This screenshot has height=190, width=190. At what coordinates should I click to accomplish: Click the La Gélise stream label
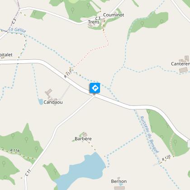[x=17, y=30]
